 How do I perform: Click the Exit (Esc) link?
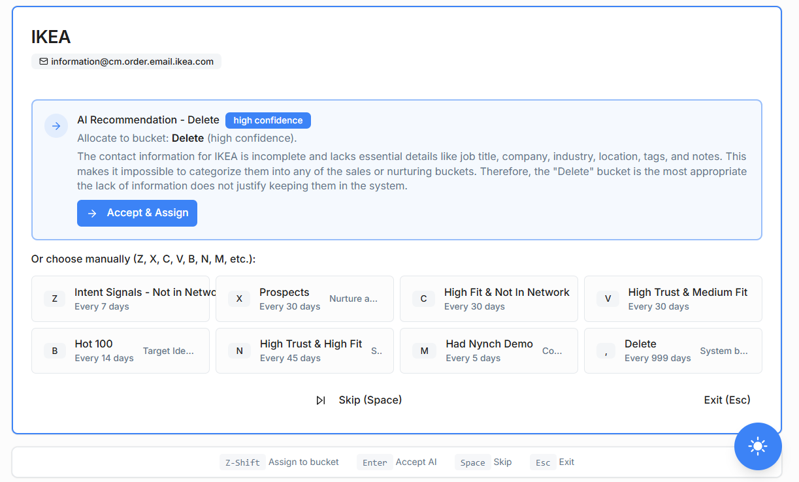tap(726, 400)
